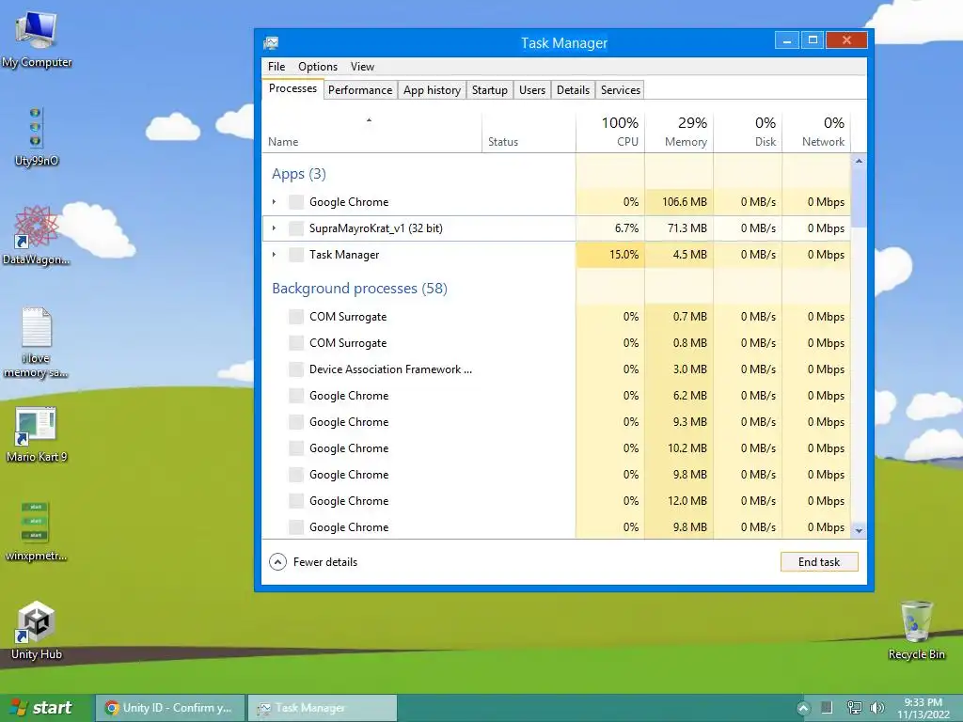Switch to Unity ID Chrome taskbar window

coord(171,708)
